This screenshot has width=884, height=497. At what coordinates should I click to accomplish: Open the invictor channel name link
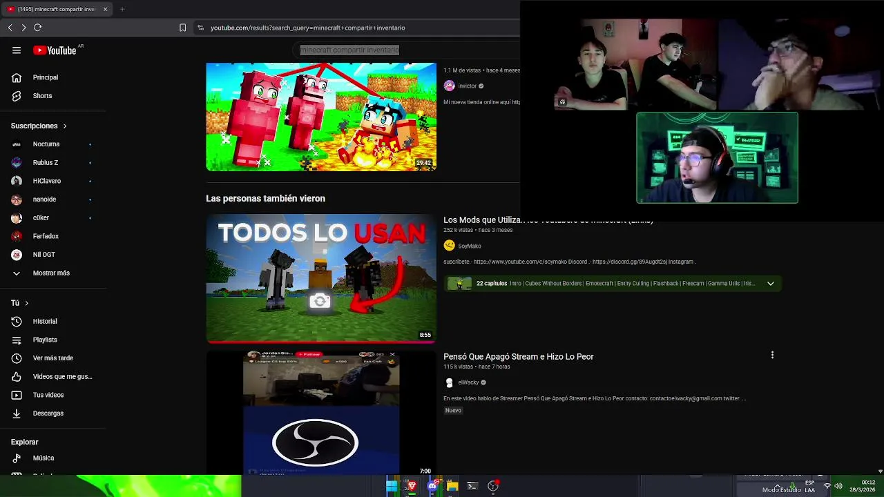pyautogui.click(x=468, y=86)
